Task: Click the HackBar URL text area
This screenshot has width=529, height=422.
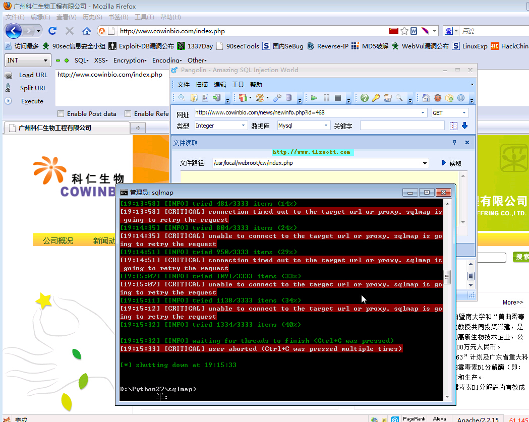Action: tap(112, 87)
